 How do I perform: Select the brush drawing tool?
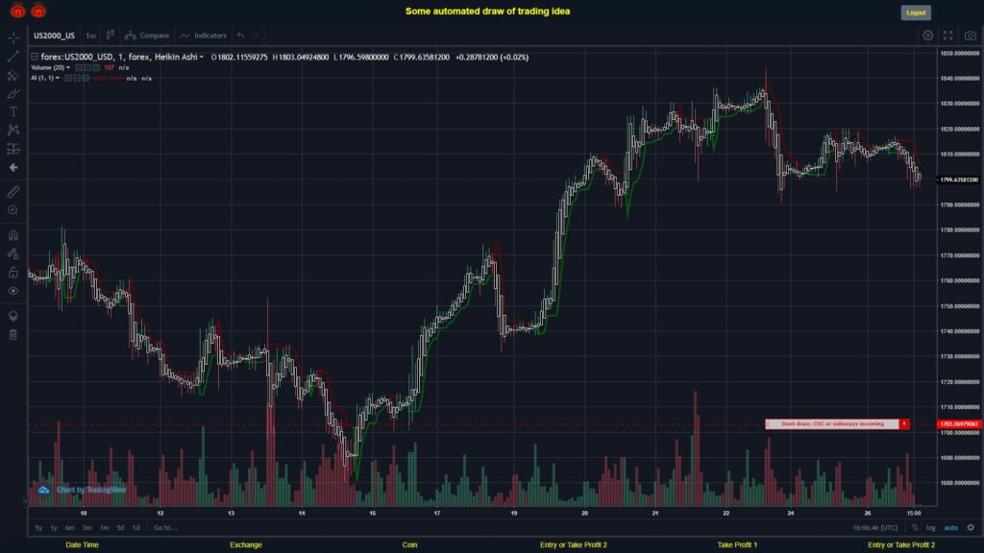(x=13, y=93)
